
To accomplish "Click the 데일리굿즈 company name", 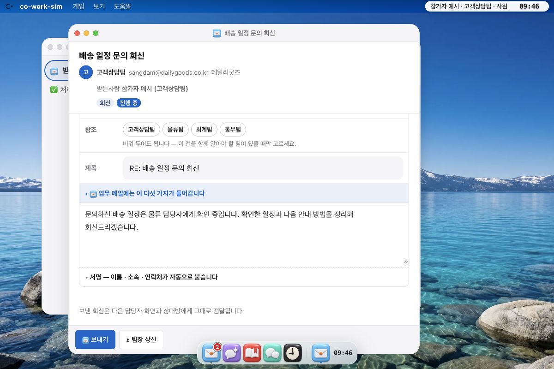I will click(226, 72).
